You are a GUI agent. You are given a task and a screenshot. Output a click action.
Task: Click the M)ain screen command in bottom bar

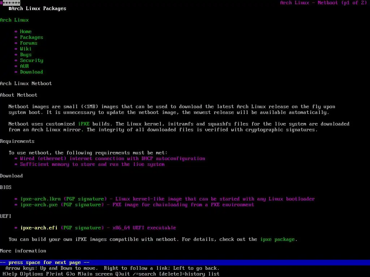pos(95,274)
